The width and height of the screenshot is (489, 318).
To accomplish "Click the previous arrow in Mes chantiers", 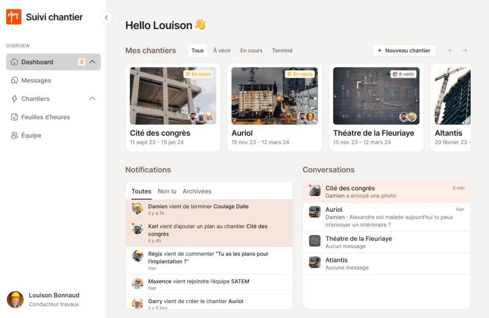I will 451,51.
